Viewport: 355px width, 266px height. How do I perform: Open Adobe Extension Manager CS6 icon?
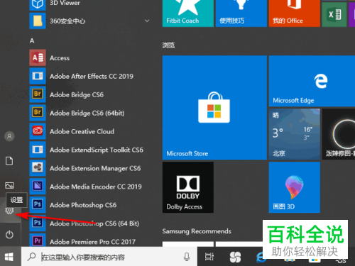click(x=38, y=168)
